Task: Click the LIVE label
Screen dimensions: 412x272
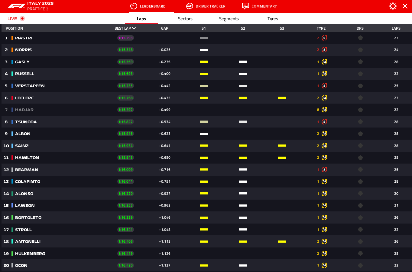Action: tap(12, 18)
